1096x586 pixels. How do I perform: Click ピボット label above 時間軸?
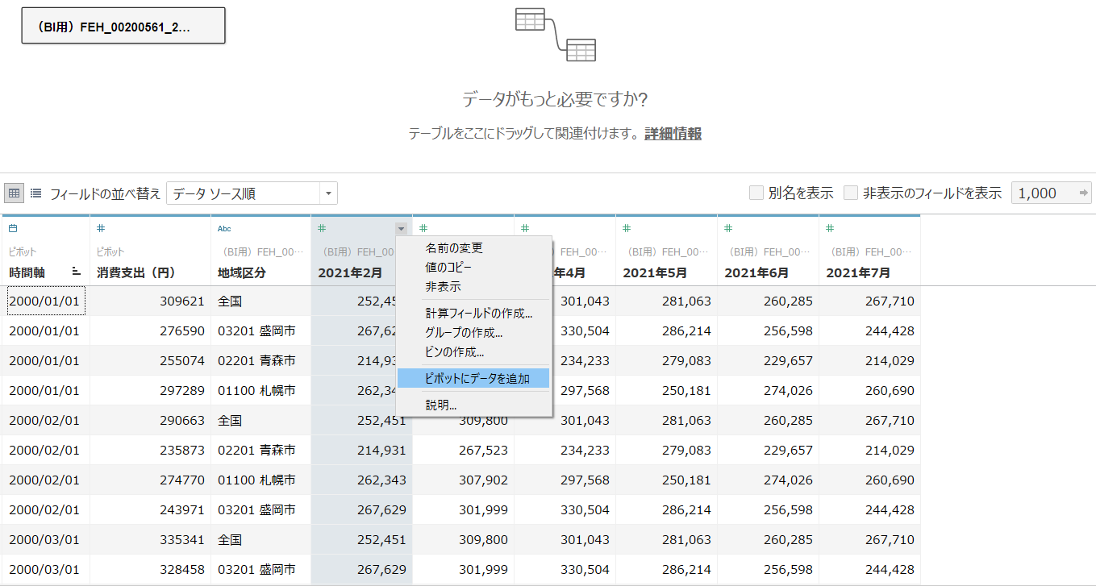tap(23, 252)
